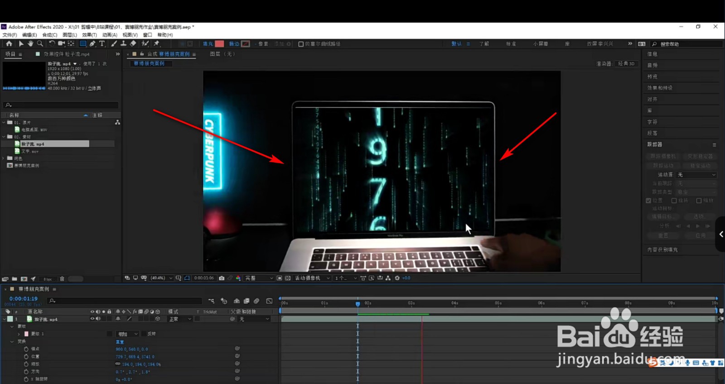Select the Selection arrow tool

coord(21,43)
